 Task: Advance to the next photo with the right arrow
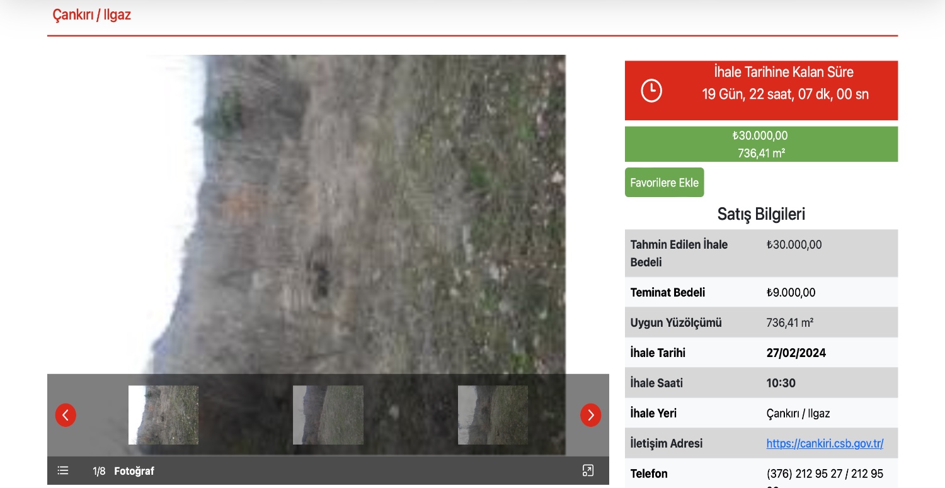[590, 415]
